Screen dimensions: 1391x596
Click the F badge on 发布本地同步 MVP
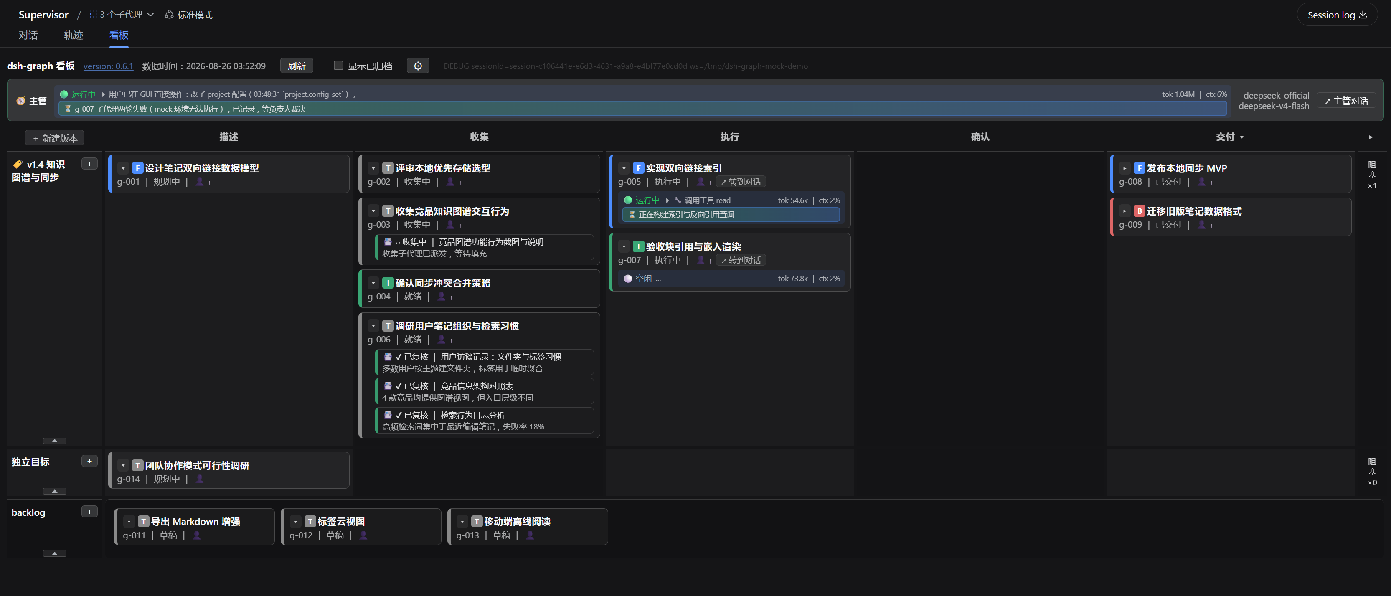pyautogui.click(x=1140, y=168)
